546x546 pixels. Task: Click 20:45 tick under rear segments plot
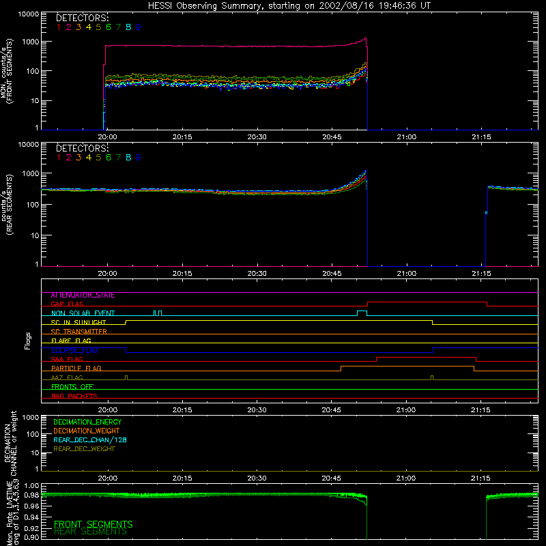pos(332,274)
